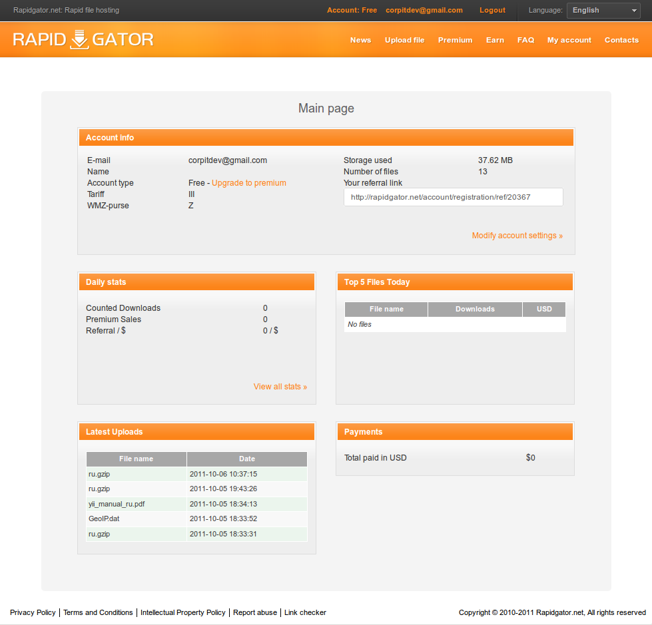
Task: Click Downloads header in Top 5 Files
Action: click(x=475, y=310)
